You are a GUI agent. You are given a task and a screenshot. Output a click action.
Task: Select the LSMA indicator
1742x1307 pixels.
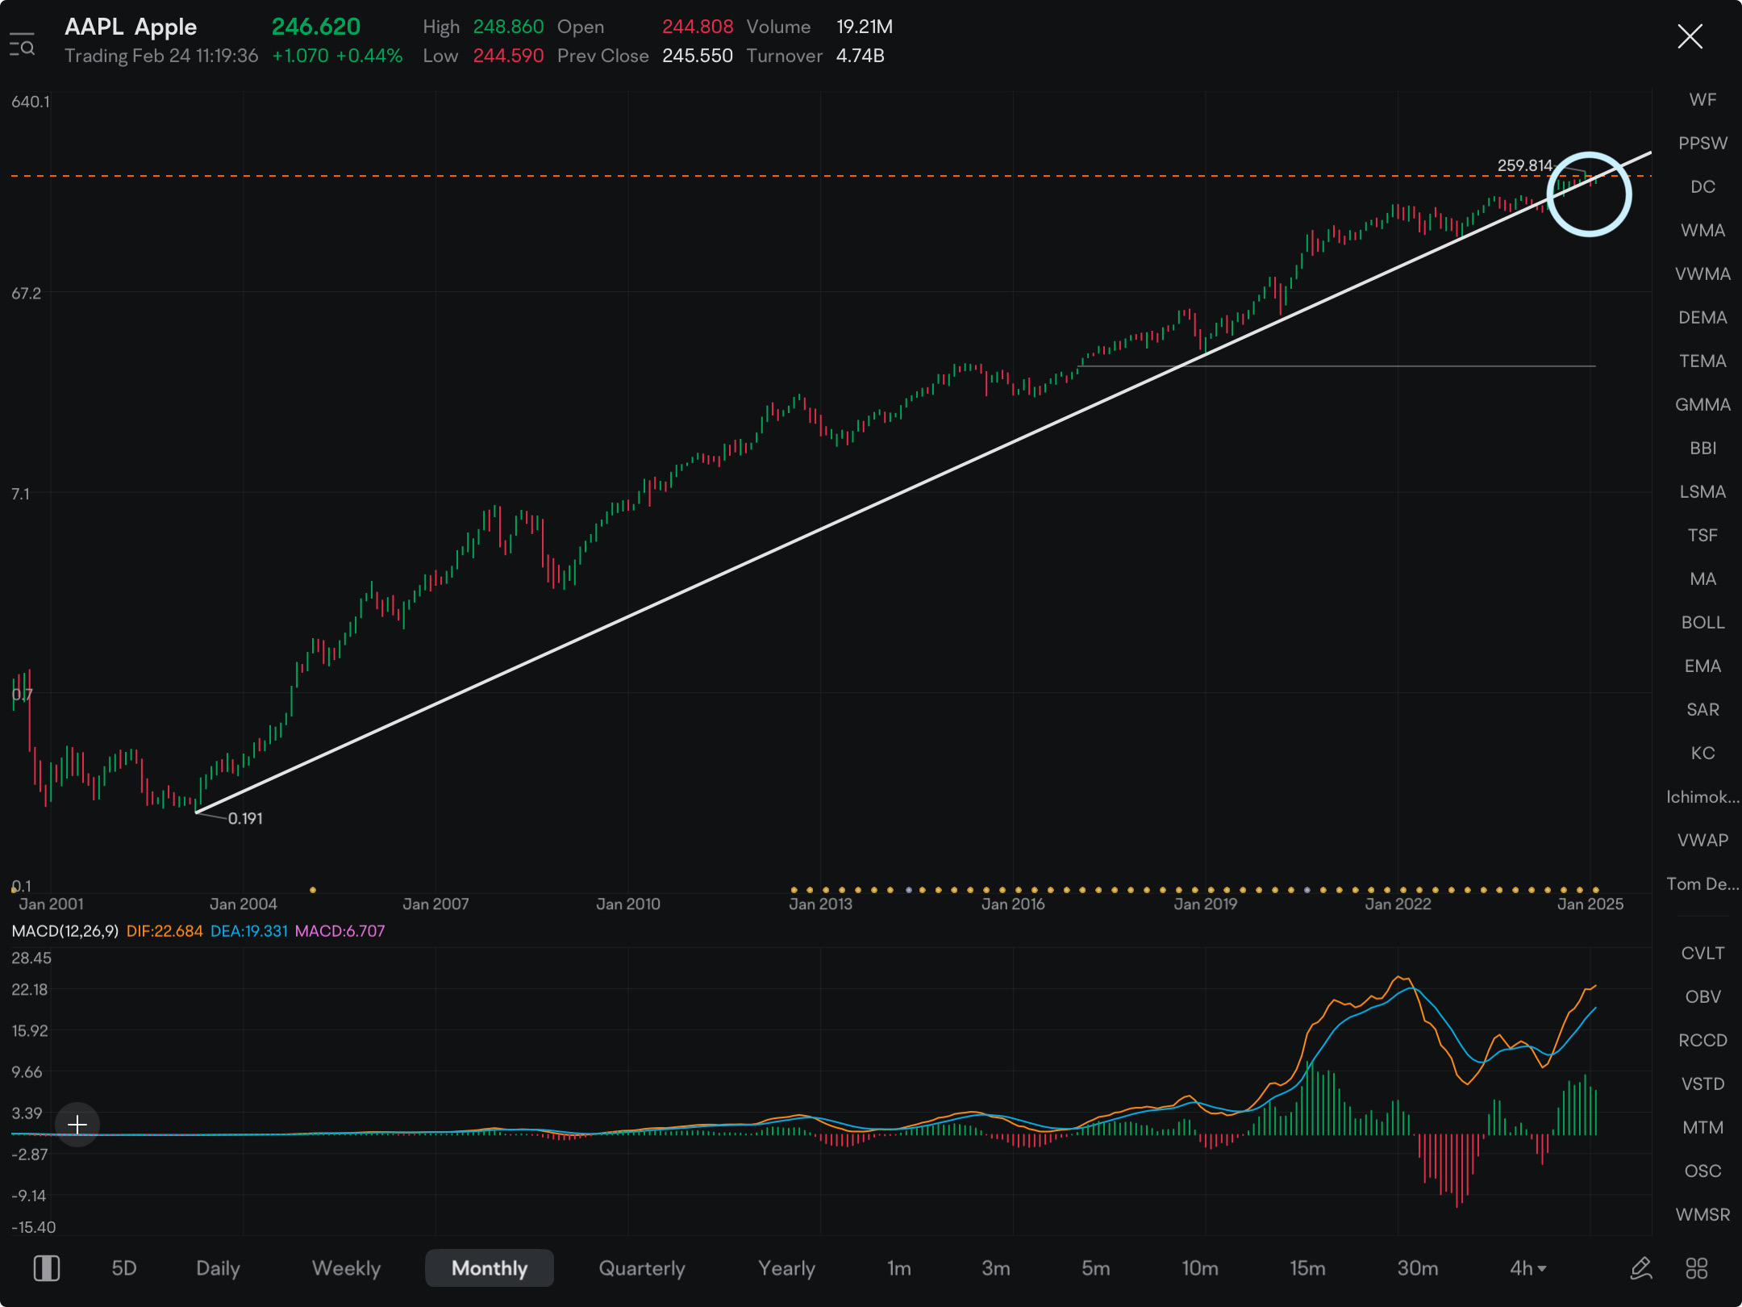[x=1702, y=491]
